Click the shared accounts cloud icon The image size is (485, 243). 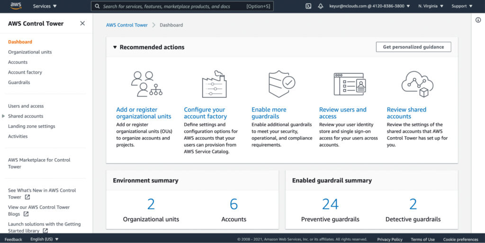point(417,84)
